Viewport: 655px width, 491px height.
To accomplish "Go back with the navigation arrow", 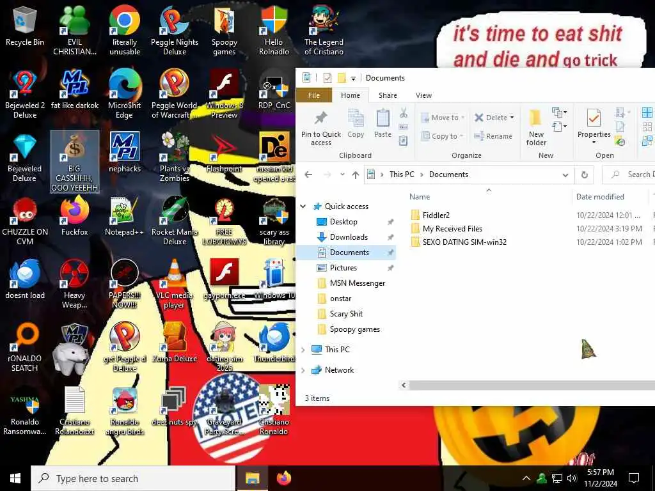I will coord(308,175).
